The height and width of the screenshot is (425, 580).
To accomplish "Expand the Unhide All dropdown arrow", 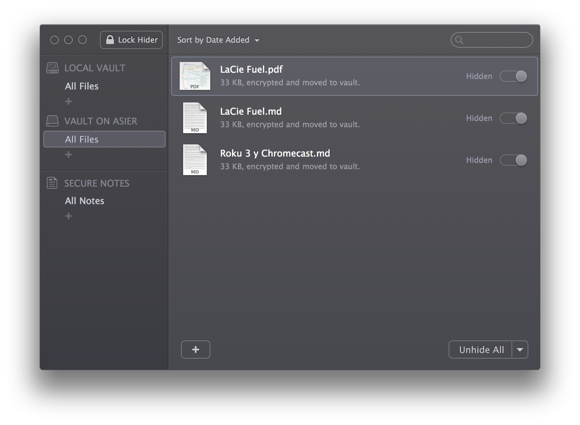I will pos(520,350).
